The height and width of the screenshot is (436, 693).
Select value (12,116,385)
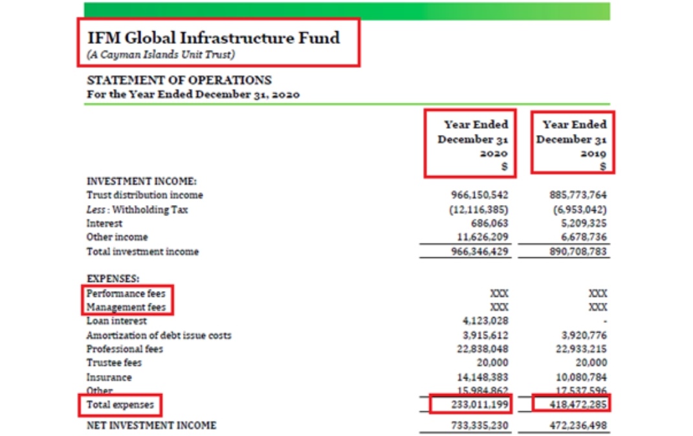tap(479, 210)
